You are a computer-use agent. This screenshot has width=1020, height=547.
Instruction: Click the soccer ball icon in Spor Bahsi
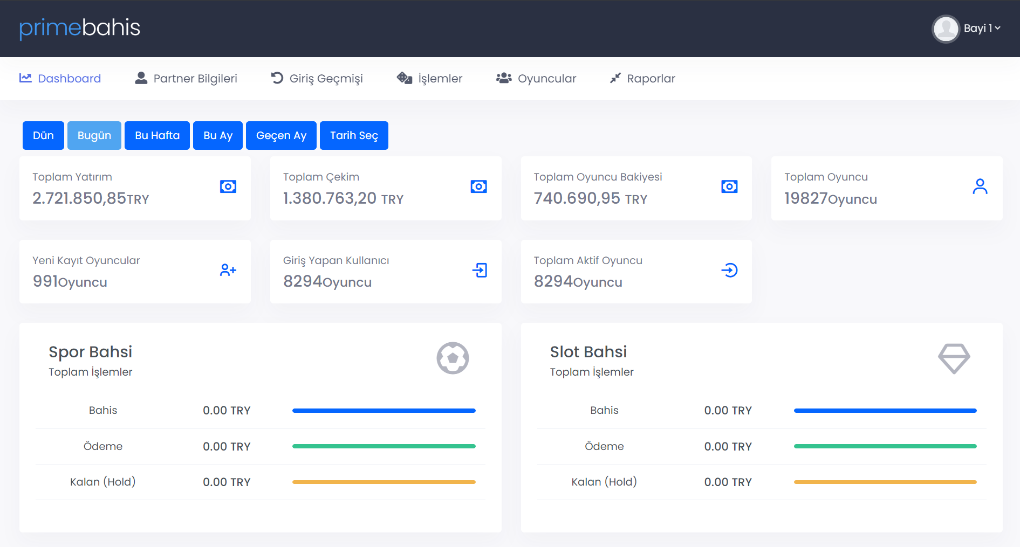pyautogui.click(x=453, y=358)
